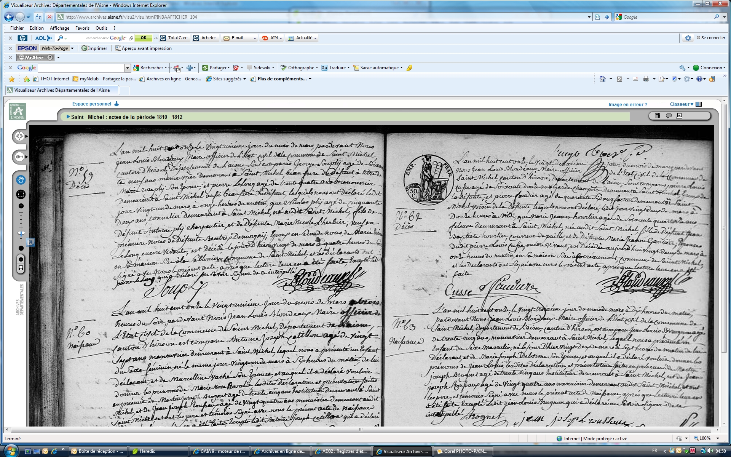This screenshot has height=457, width=731.
Task: Click the reset zoom equals button
Action: (21, 259)
